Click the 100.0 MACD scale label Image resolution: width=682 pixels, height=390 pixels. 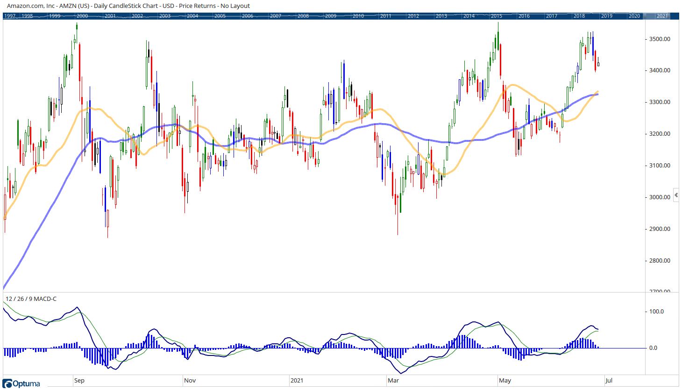coord(656,312)
